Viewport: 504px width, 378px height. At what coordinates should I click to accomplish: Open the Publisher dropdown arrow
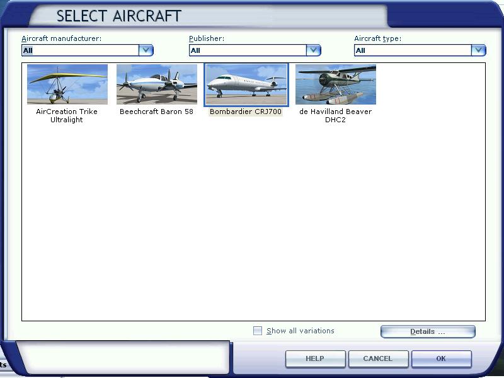point(313,50)
